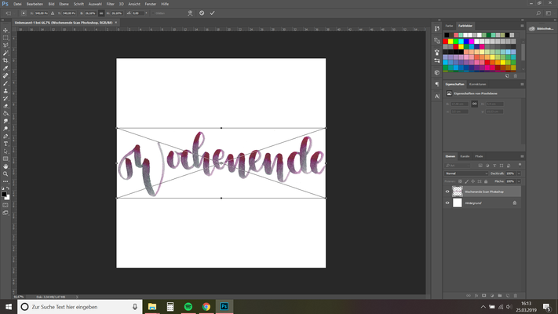Pick the Crop tool from the toolbar
558x314 pixels.
tap(6, 60)
